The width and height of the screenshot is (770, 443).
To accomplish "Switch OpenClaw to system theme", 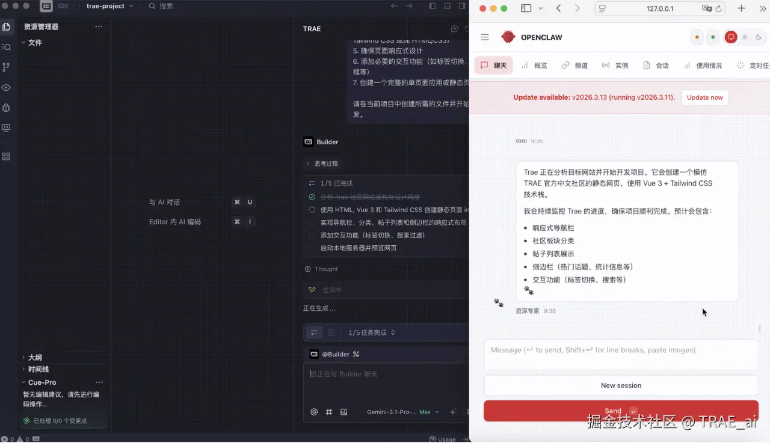I will [x=731, y=37].
